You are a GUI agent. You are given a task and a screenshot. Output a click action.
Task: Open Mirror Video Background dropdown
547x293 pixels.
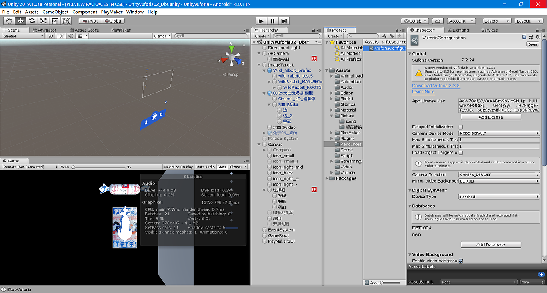(499, 181)
